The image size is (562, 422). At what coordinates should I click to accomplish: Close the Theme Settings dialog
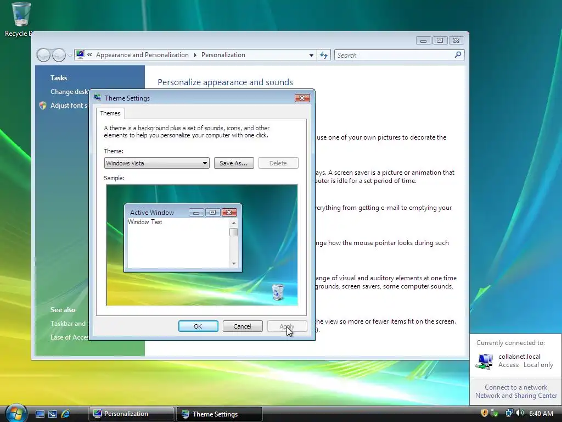302,98
